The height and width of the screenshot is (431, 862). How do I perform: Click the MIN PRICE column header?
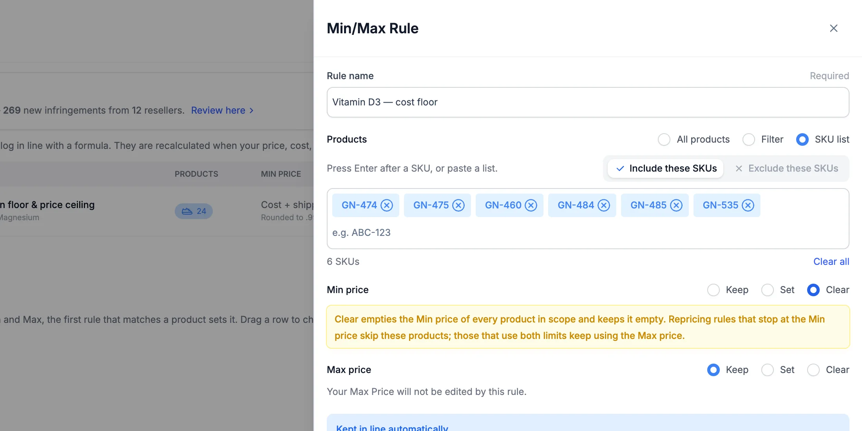[281, 174]
